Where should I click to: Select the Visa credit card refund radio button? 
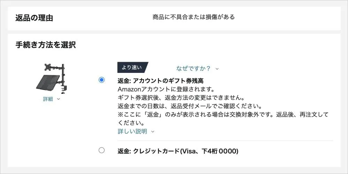point(101,150)
